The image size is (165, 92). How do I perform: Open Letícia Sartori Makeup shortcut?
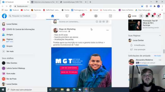[x=16, y=68]
